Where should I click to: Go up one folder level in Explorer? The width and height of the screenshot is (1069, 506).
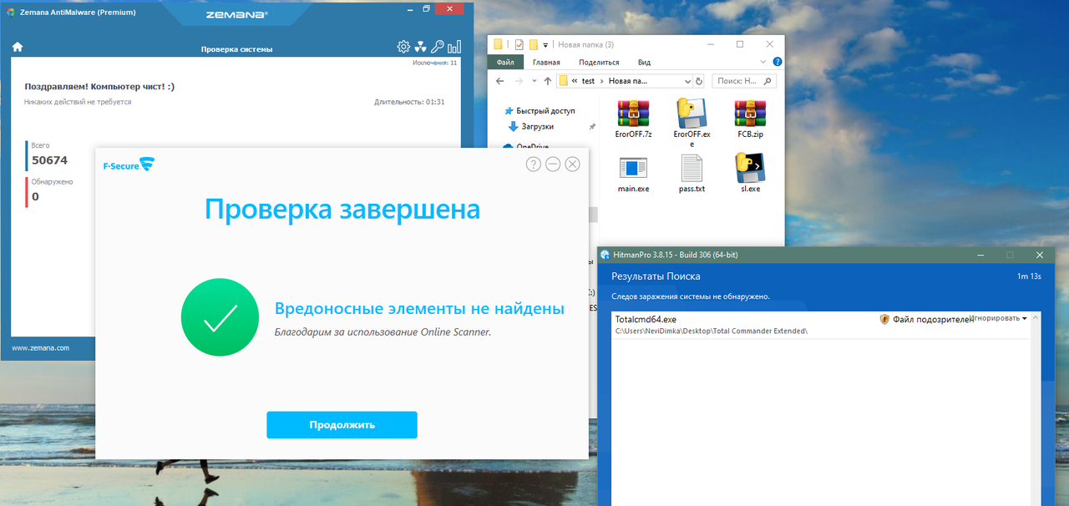coord(547,81)
